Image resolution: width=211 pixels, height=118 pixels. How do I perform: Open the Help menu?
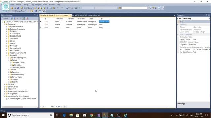59,5
